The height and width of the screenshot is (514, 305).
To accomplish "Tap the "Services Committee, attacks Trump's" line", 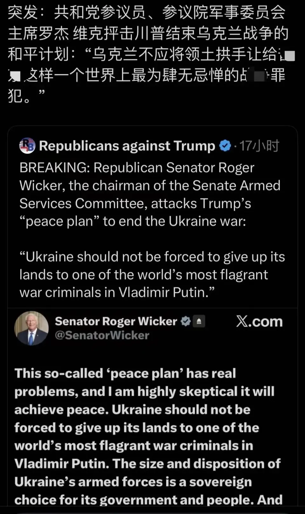I will click(x=135, y=204).
